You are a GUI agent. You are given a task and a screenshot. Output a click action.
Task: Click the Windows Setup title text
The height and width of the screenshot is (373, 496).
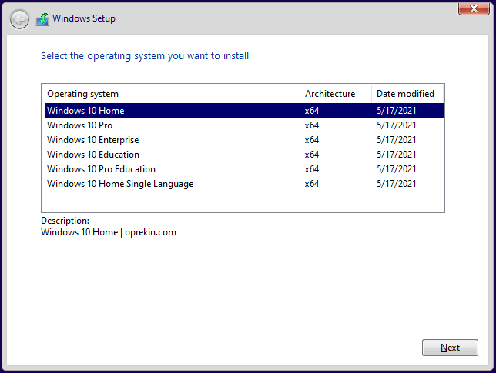pos(84,18)
